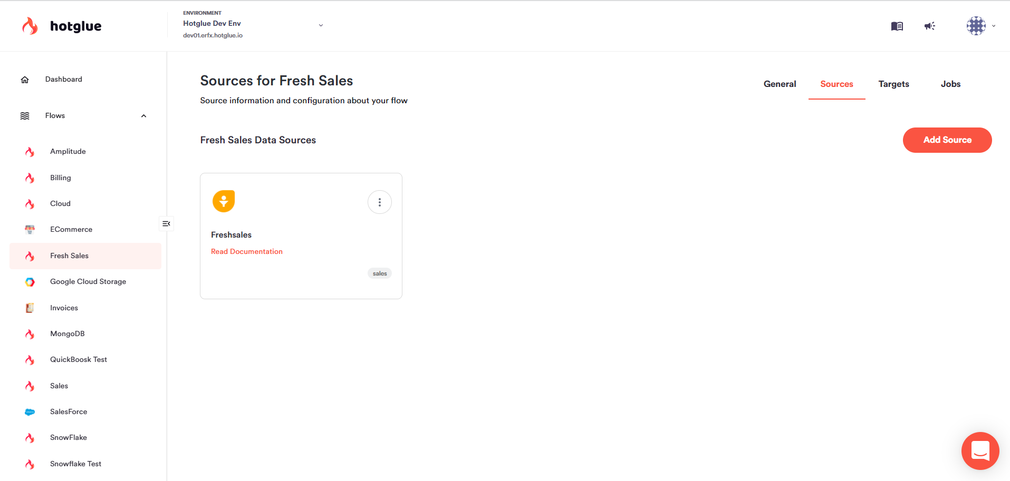Open the Read Documentation link
Screen dimensions: 1010x481
tap(247, 252)
